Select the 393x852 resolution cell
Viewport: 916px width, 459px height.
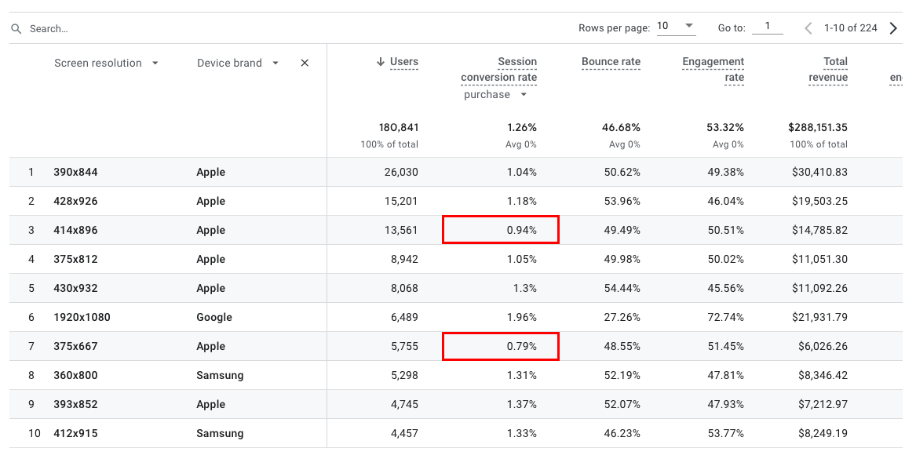(x=75, y=405)
